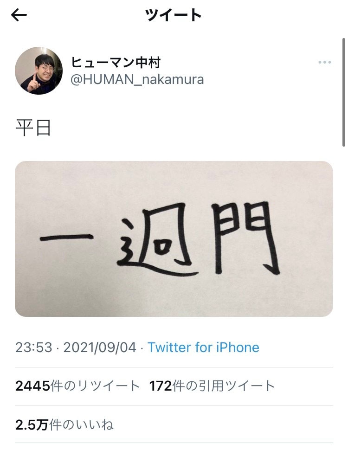
Task: Select the @HUMAN_nakamura handle
Action: 137,79
